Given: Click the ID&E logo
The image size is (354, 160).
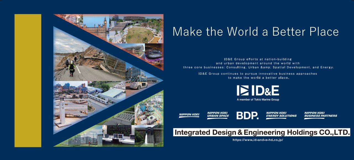Looking at the screenshot, I should pos(258,91).
